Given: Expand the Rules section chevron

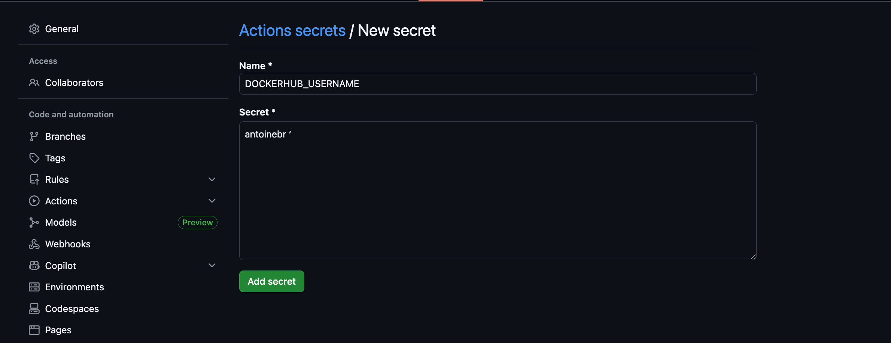Looking at the screenshot, I should 212,180.
